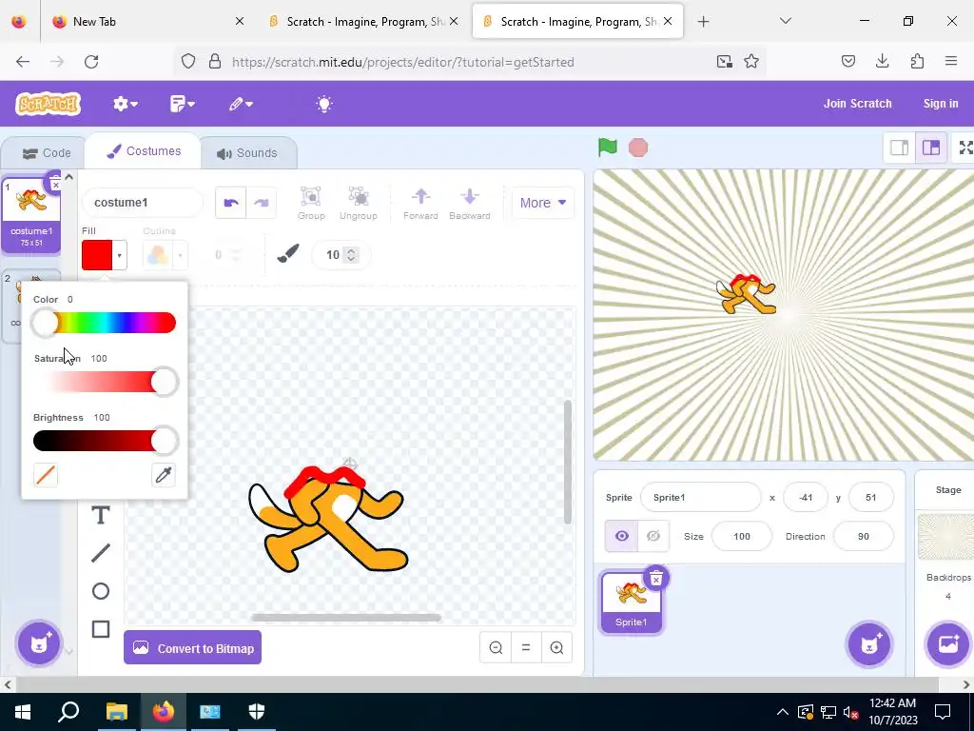The image size is (974, 731).
Task: Group the selected shapes
Action: [x=311, y=204]
